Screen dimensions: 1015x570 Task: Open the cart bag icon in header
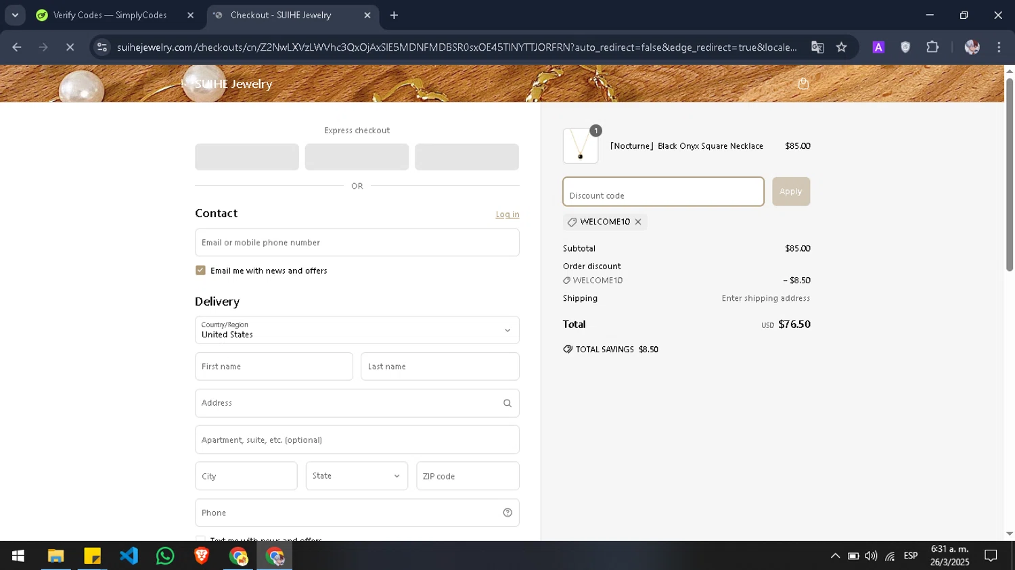point(803,84)
